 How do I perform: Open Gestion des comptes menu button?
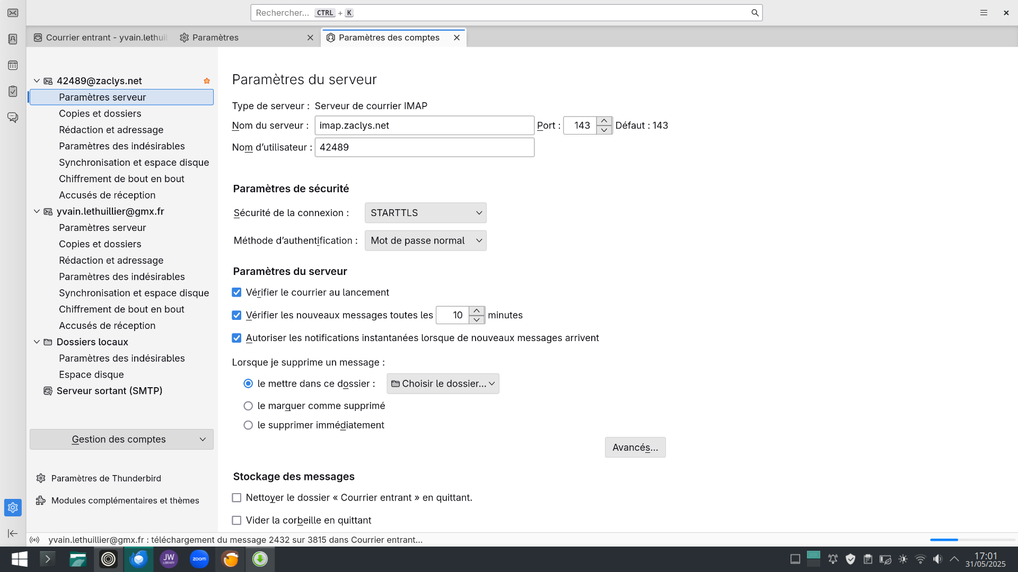point(121,439)
